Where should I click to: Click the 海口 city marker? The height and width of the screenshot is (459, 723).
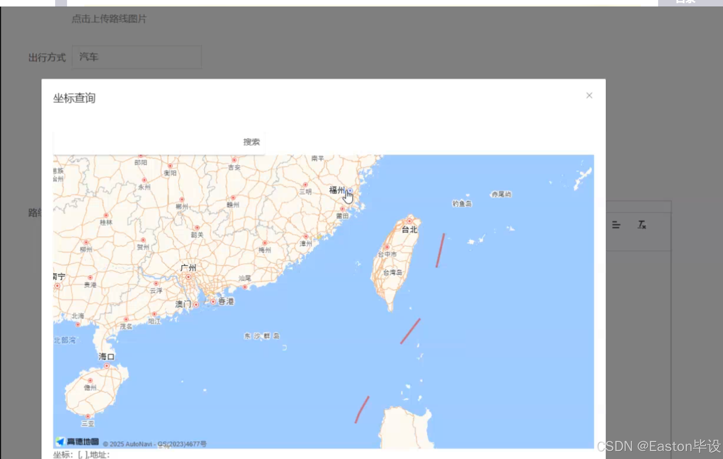coord(107,366)
